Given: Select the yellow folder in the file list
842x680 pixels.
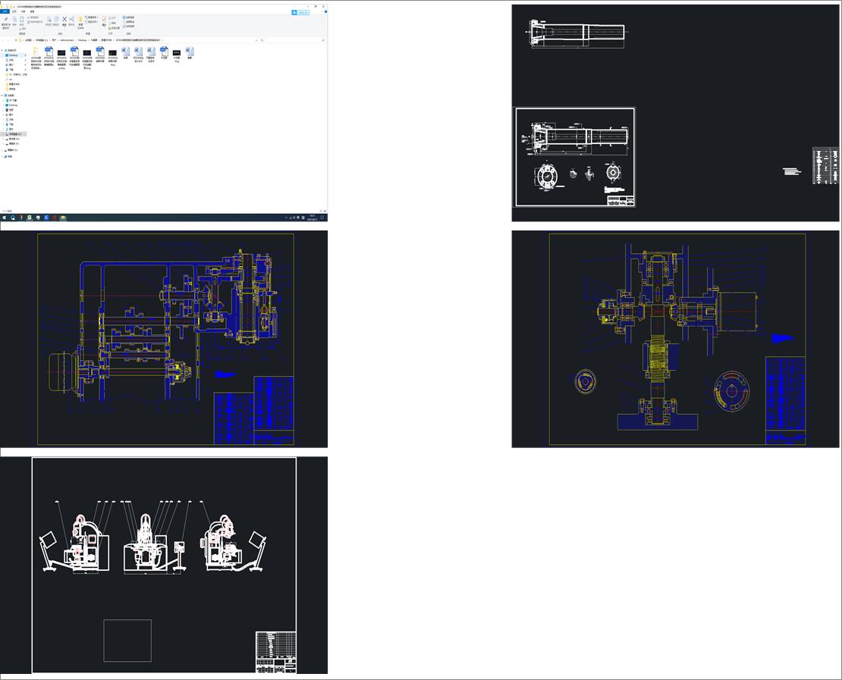Looking at the screenshot, I should click(36, 58).
